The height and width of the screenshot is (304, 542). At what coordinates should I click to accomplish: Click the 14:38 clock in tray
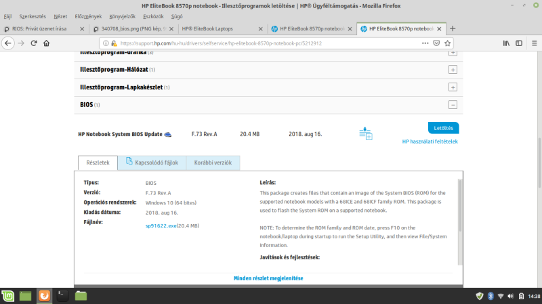click(534, 296)
